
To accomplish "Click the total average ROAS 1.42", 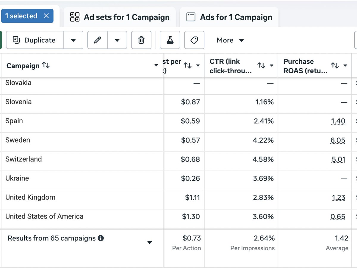I will 341,238.
